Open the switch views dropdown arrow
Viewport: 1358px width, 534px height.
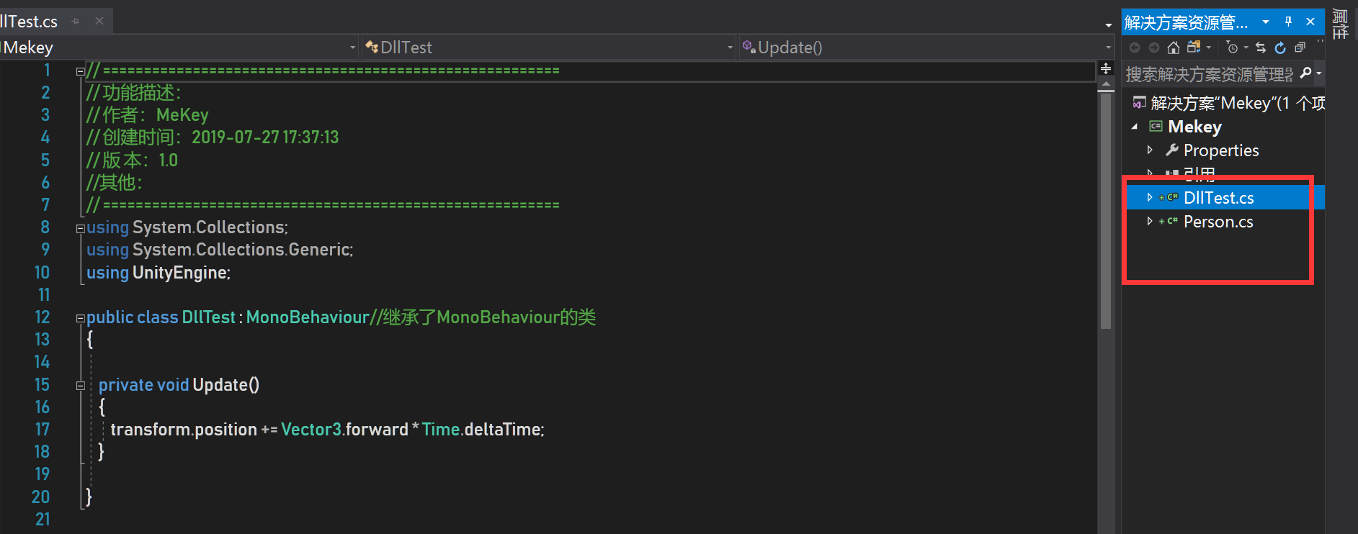coord(1208,47)
